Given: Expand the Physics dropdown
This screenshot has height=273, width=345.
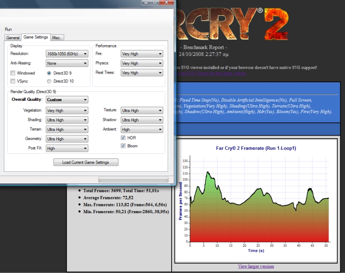Looking at the screenshot, I should (x=142, y=63).
